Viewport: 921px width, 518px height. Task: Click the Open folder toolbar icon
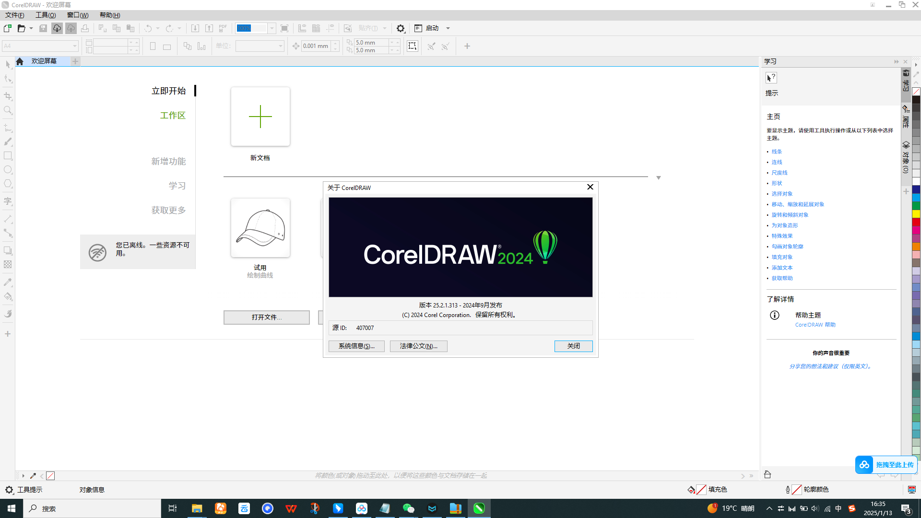click(21, 28)
